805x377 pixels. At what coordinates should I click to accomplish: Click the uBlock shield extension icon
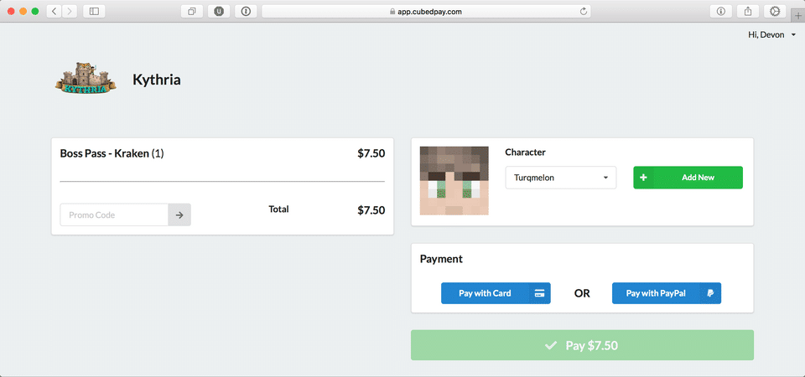coord(219,11)
